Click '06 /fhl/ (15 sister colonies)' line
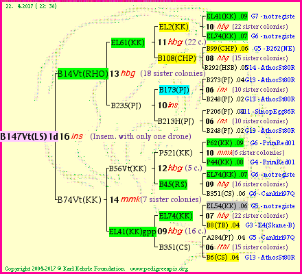 tap(246, 247)
